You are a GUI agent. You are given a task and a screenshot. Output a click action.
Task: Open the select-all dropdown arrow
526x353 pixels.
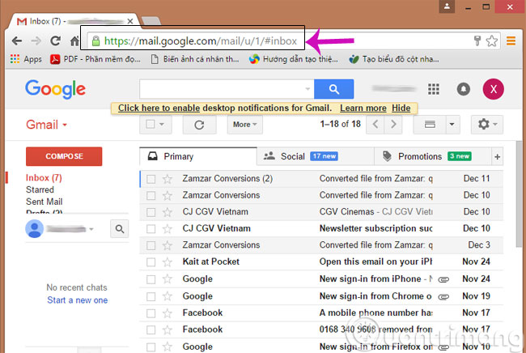pos(162,125)
